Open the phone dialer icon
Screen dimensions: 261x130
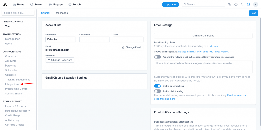(230, 4)
